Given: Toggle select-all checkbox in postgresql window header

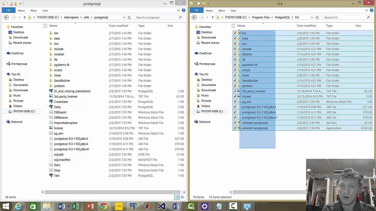Looking at the screenshot, I should pos(45,26).
